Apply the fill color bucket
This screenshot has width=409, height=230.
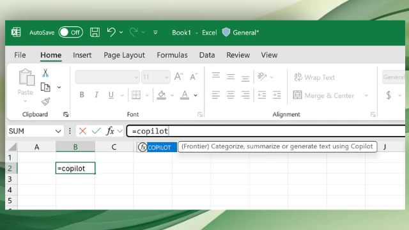click(162, 95)
